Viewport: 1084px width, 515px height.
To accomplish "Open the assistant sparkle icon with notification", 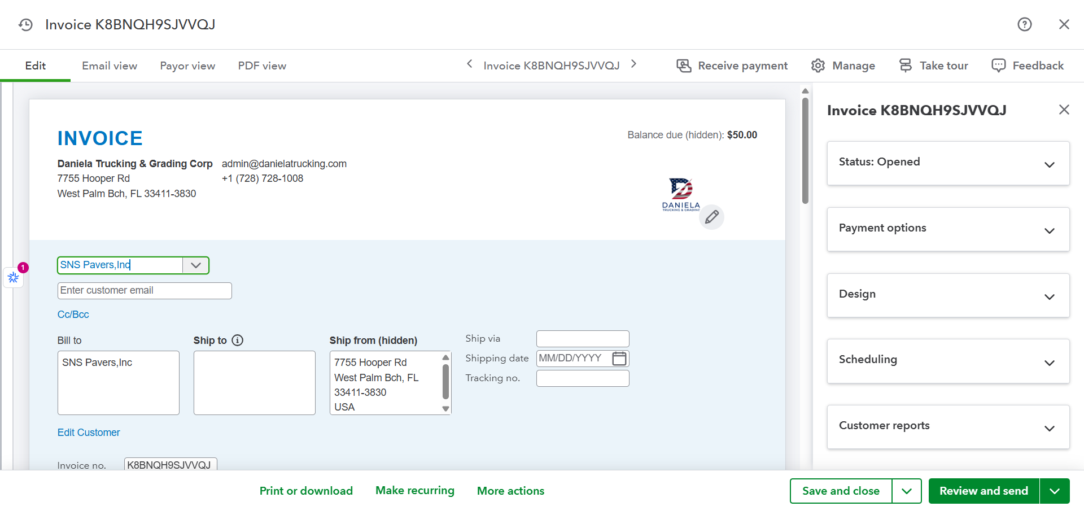I will pos(14,277).
